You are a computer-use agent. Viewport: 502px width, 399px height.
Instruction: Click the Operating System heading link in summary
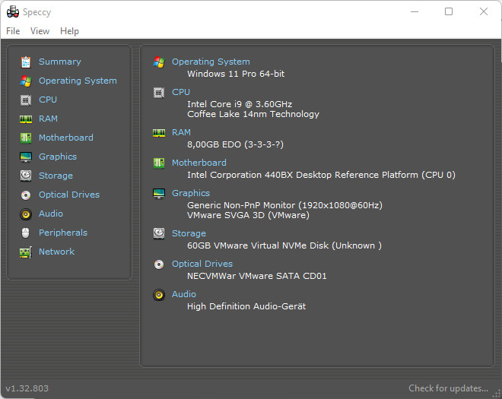(x=211, y=62)
